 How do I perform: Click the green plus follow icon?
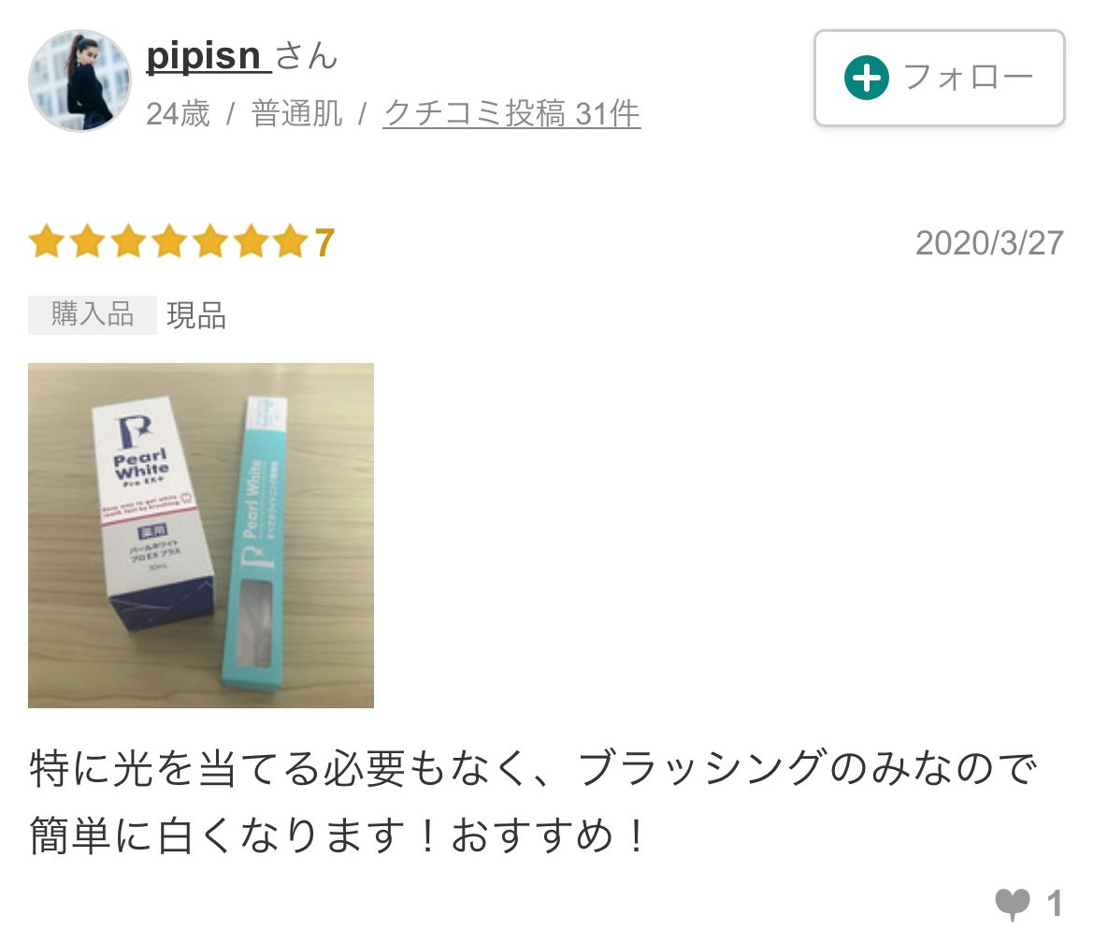coord(866,78)
